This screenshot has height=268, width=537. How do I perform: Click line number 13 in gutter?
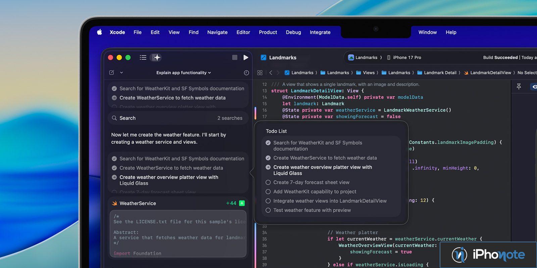[x=264, y=91]
